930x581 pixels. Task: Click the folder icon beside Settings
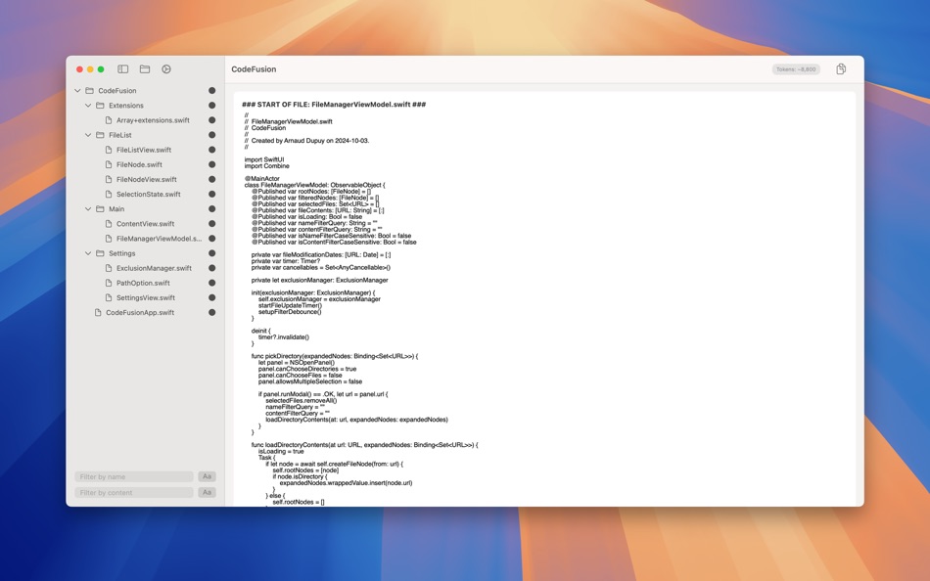point(100,253)
